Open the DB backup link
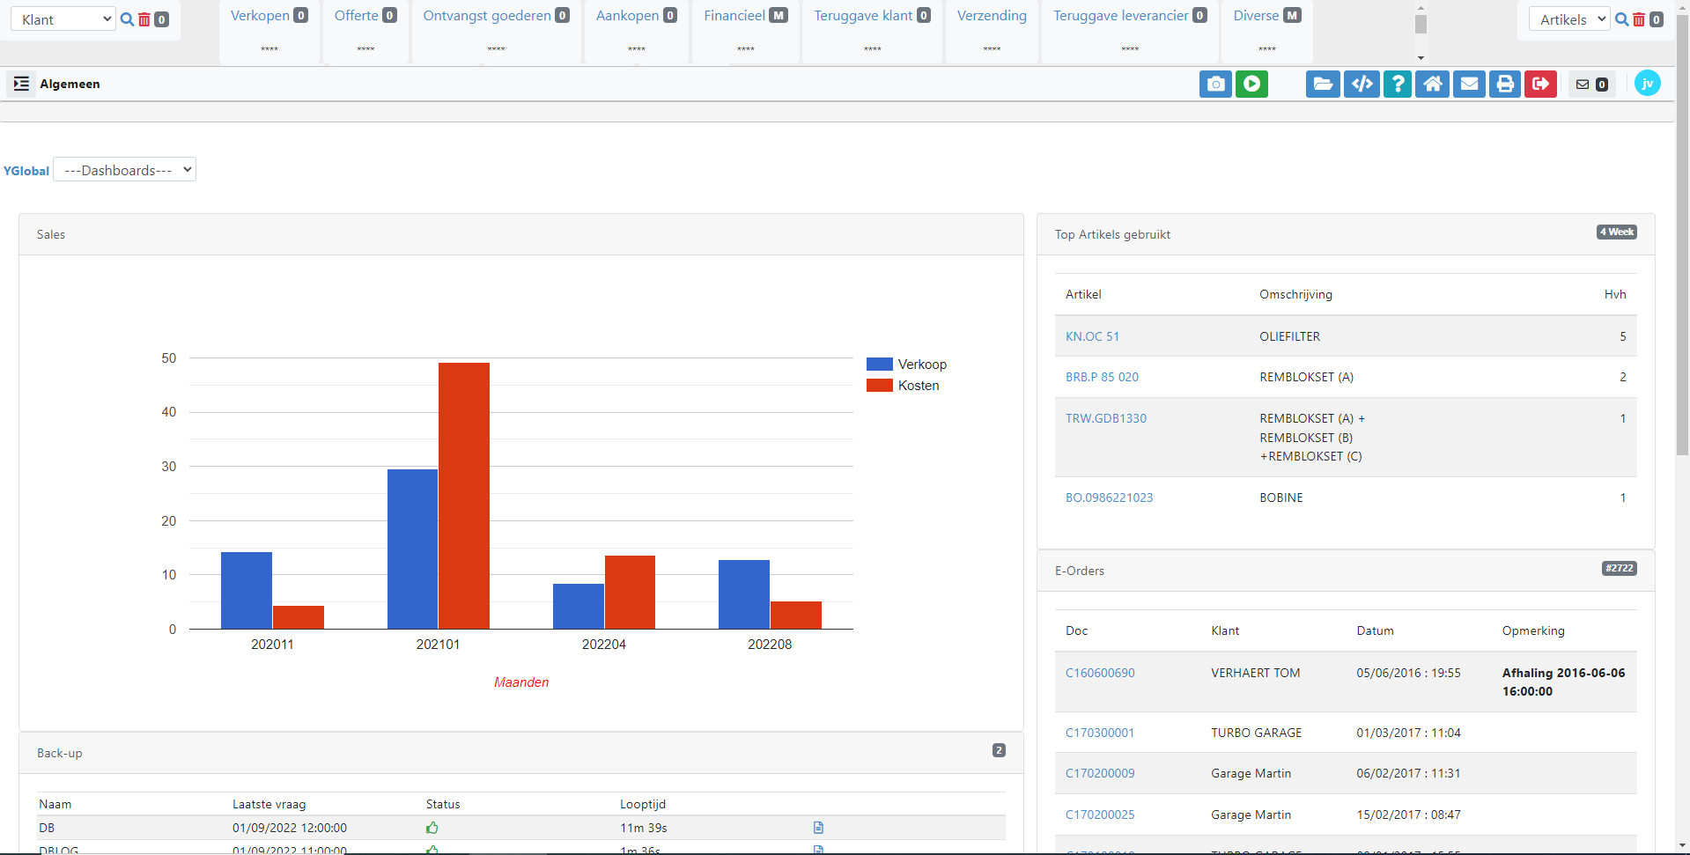 tap(47, 828)
